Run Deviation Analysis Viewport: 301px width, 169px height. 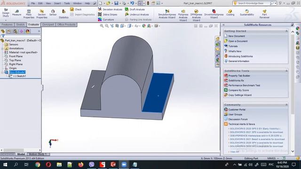(110, 9)
